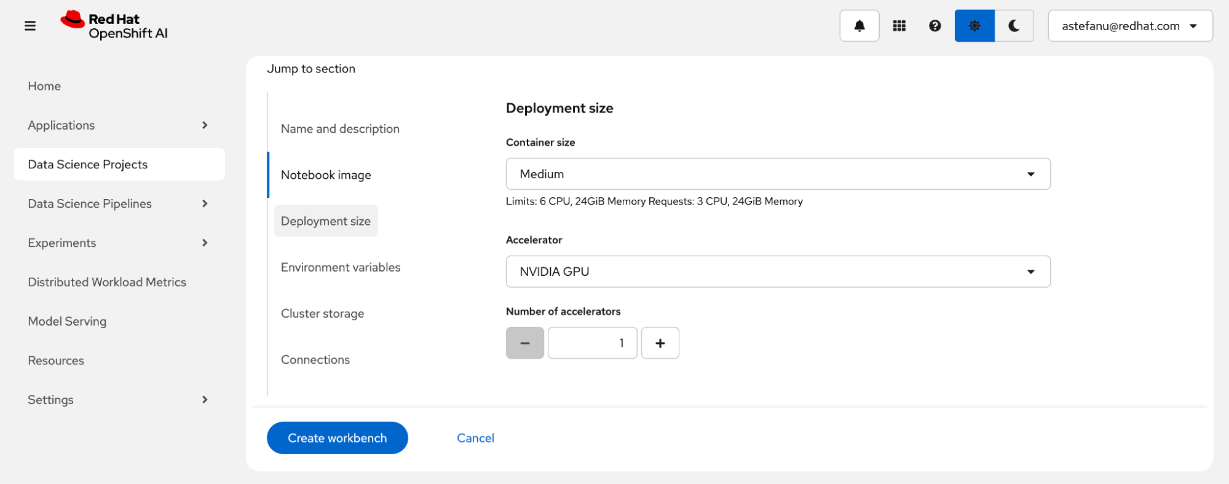Screen dimensions: 1229x484
Task: Switch to light theme
Action: click(x=974, y=26)
